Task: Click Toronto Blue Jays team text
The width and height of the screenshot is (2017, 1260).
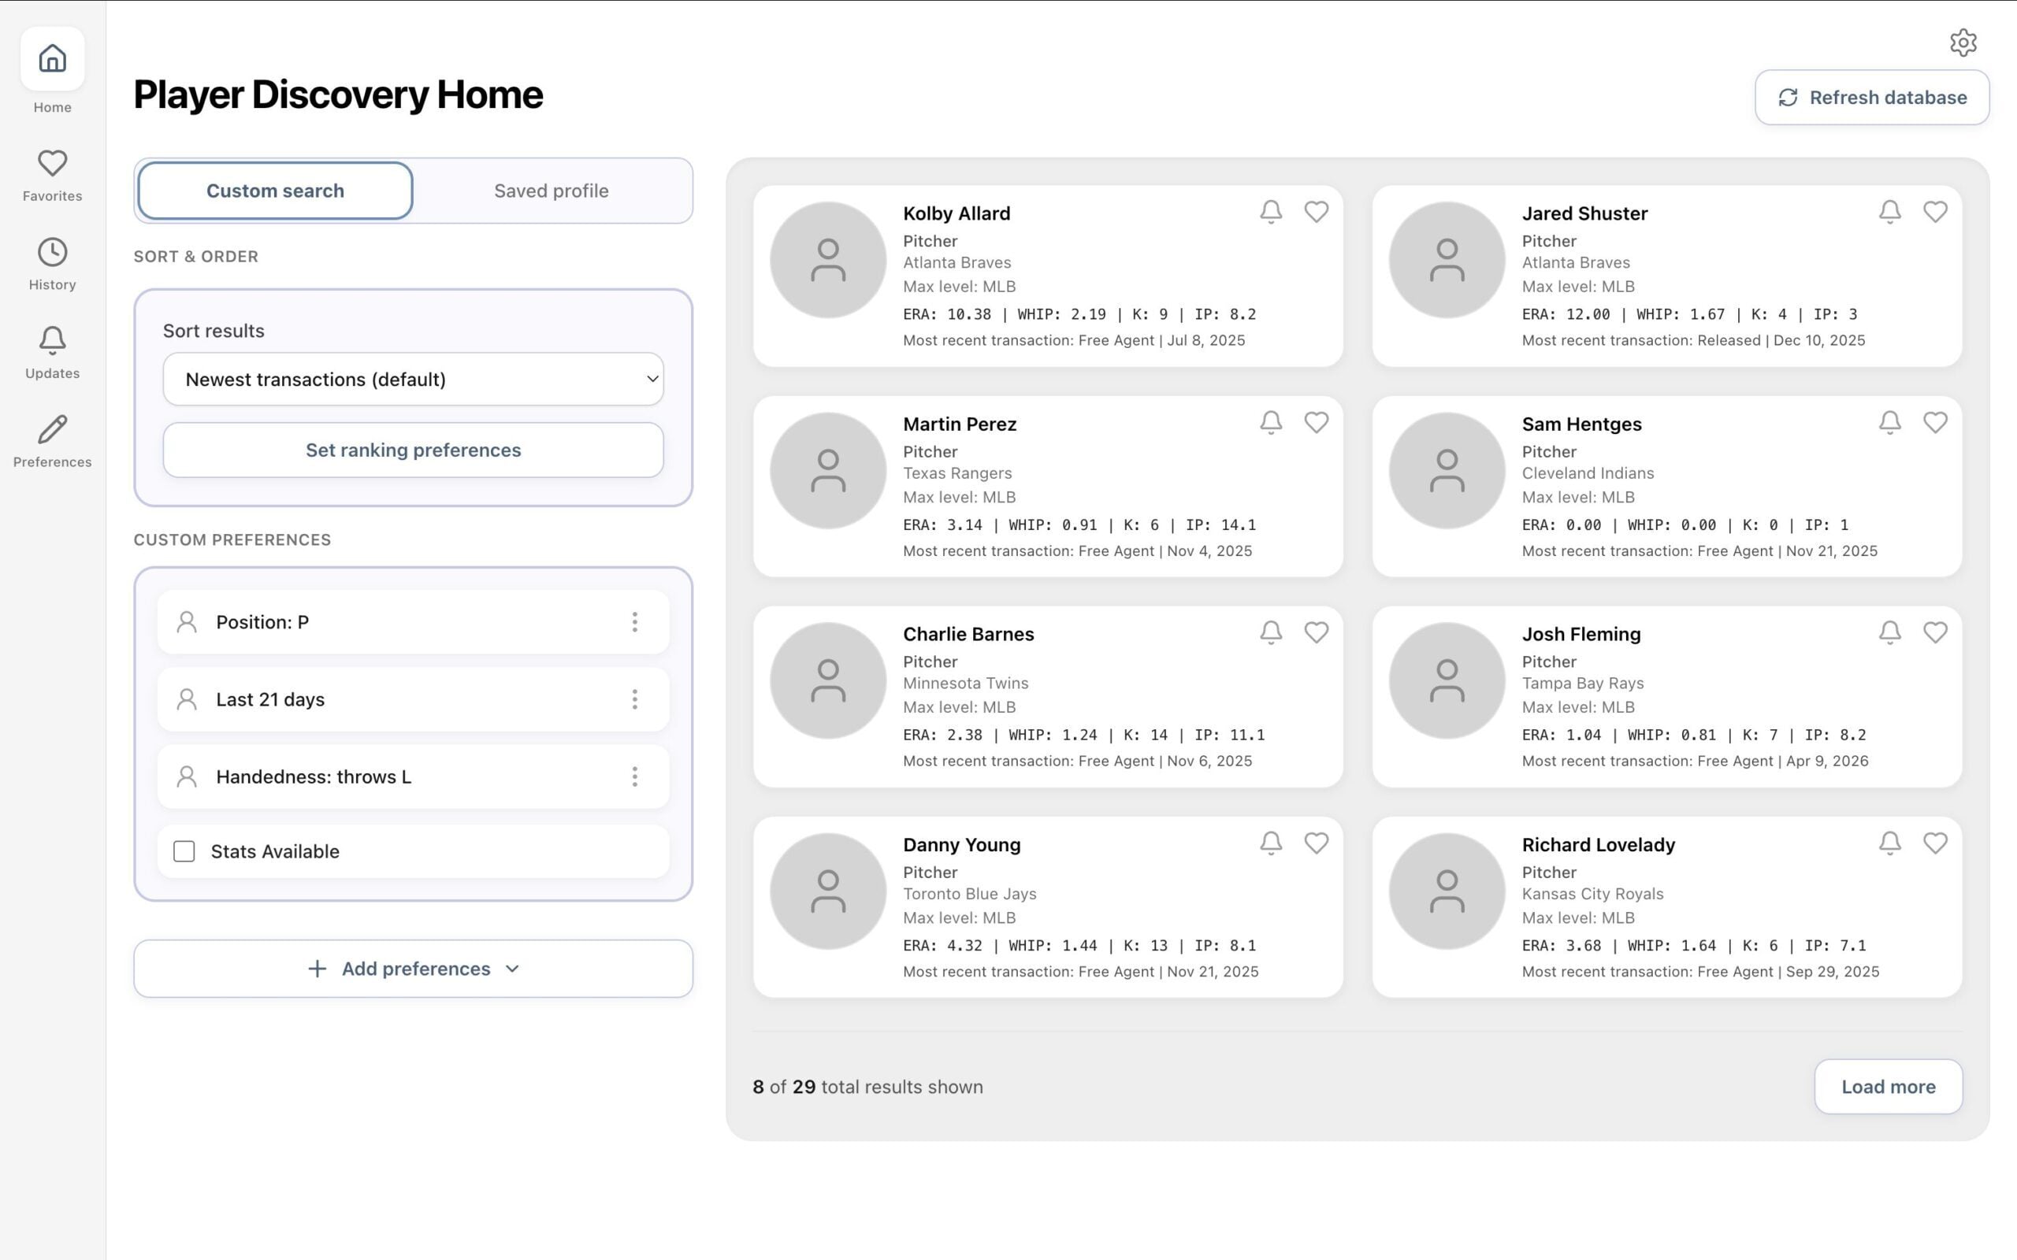Action: click(x=970, y=894)
